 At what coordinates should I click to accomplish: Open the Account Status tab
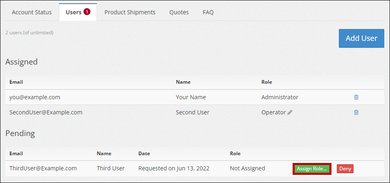[32, 12]
